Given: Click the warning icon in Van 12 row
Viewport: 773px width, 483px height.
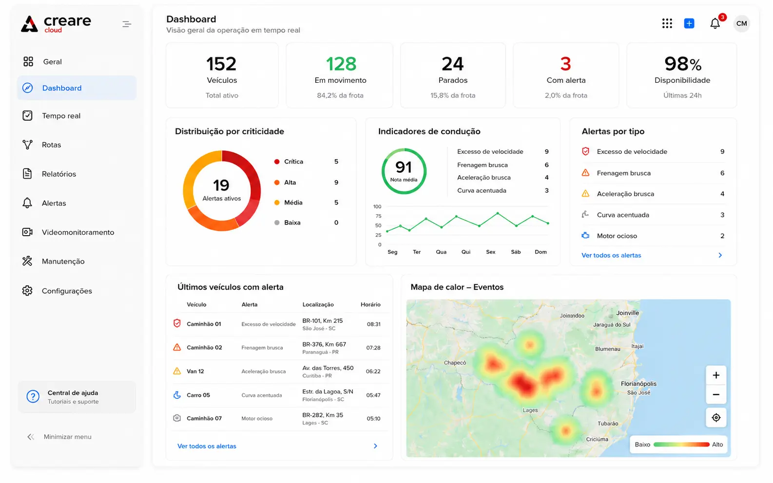Looking at the screenshot, I should coord(177,371).
